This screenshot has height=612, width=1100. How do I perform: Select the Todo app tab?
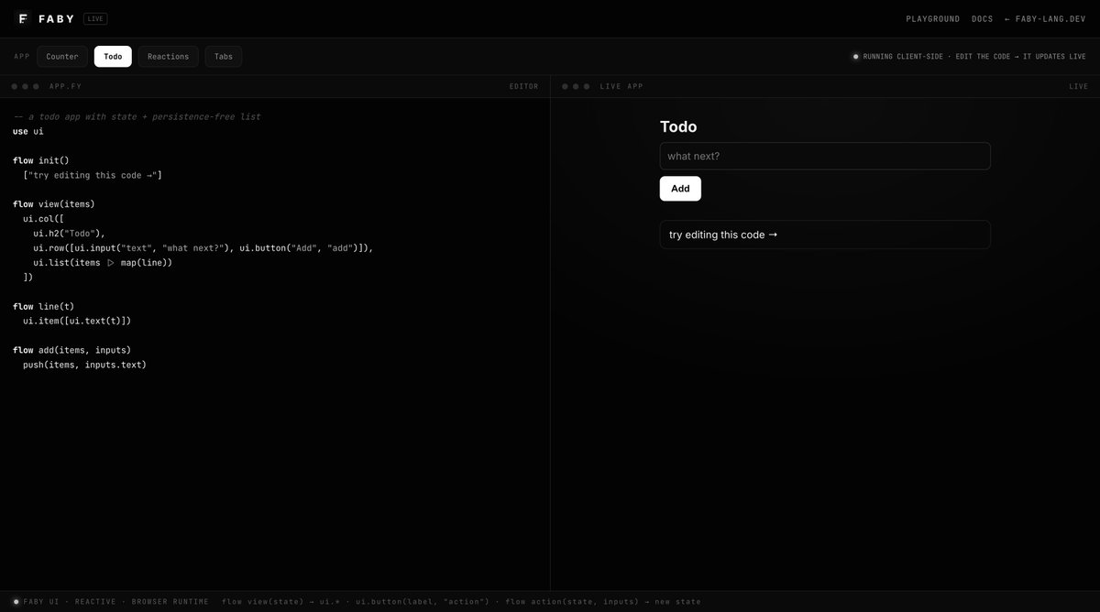coord(113,57)
